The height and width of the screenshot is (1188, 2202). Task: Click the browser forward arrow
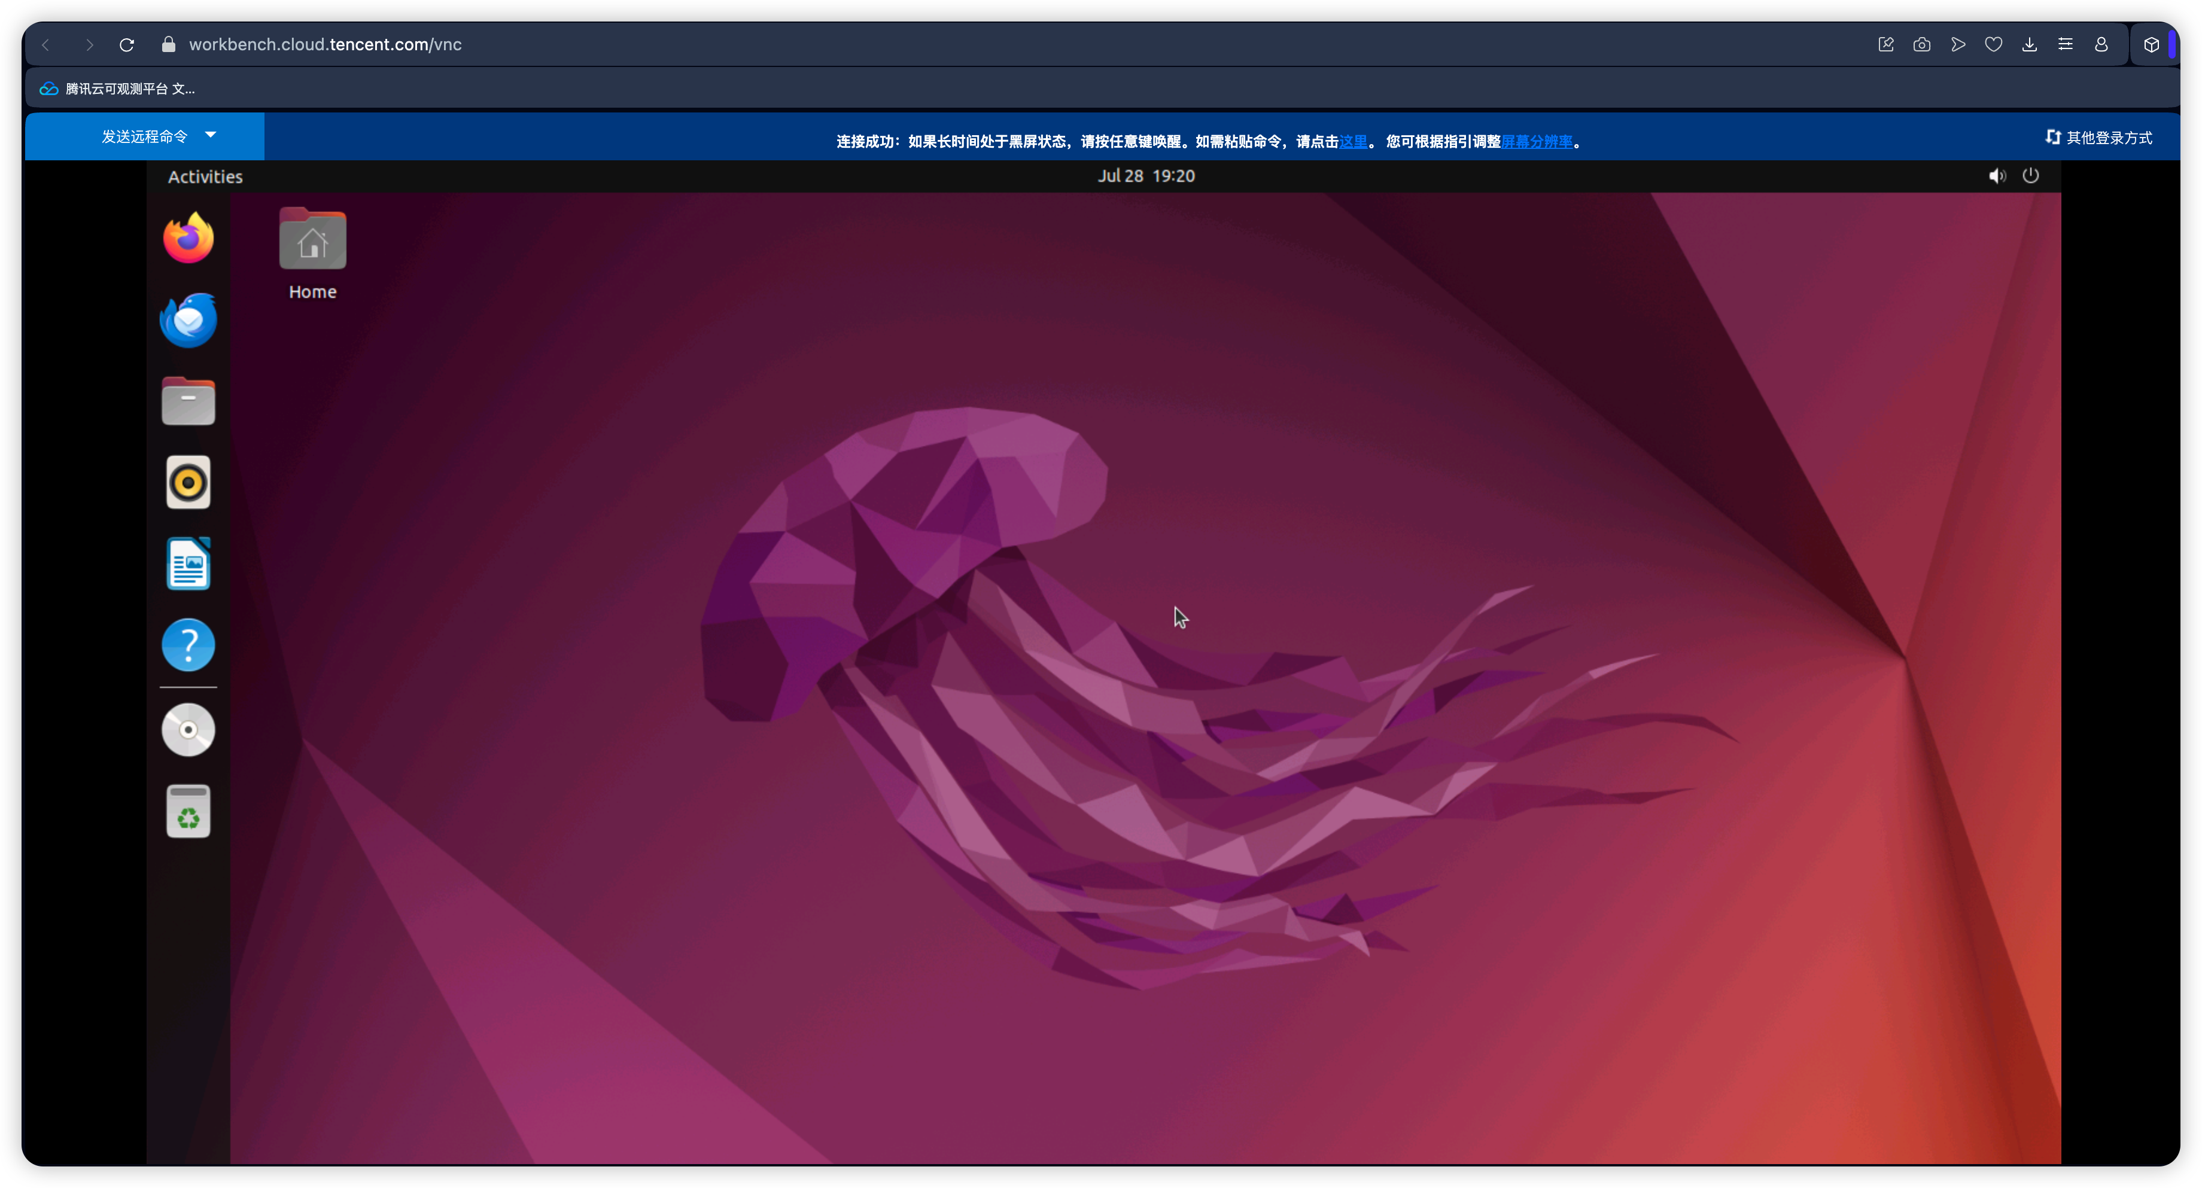(89, 44)
